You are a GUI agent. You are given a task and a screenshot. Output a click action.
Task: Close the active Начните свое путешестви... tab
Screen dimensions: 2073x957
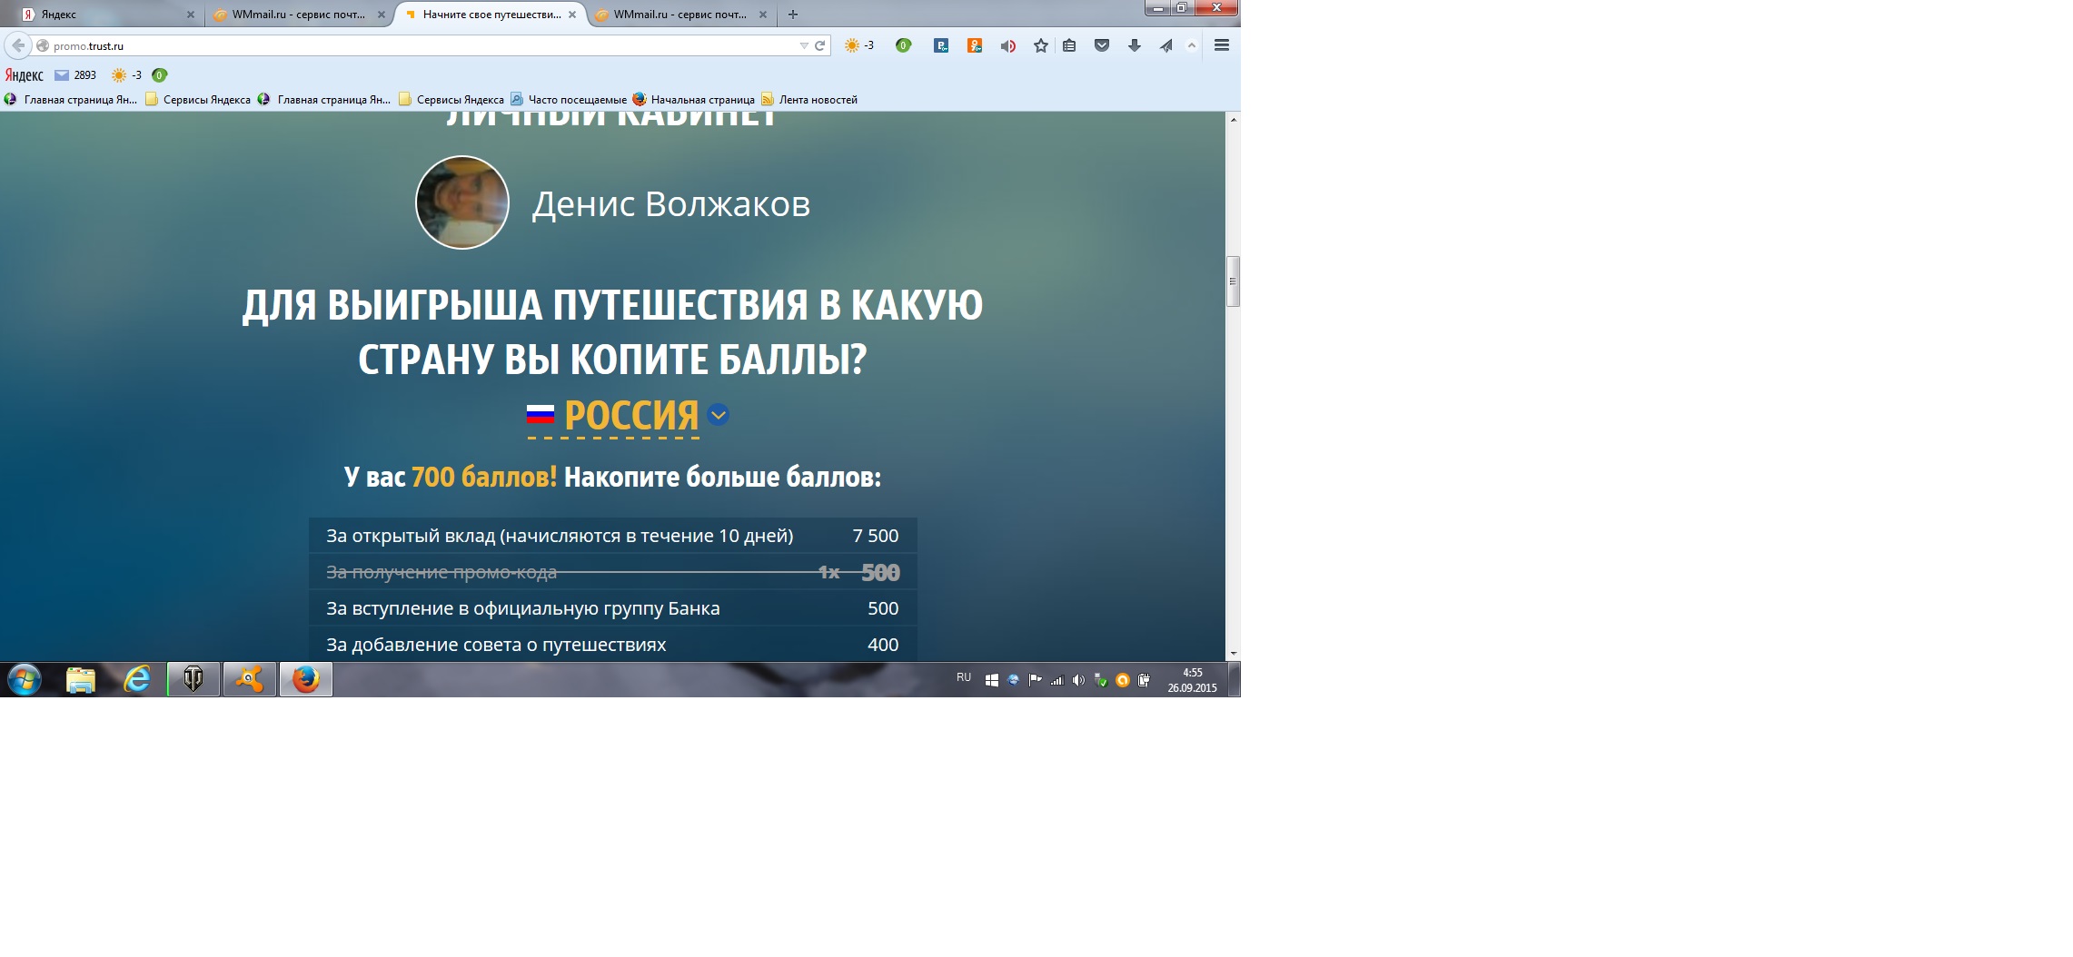(572, 15)
